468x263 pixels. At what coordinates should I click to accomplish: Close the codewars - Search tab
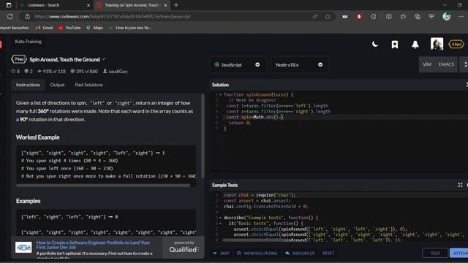(88, 5)
